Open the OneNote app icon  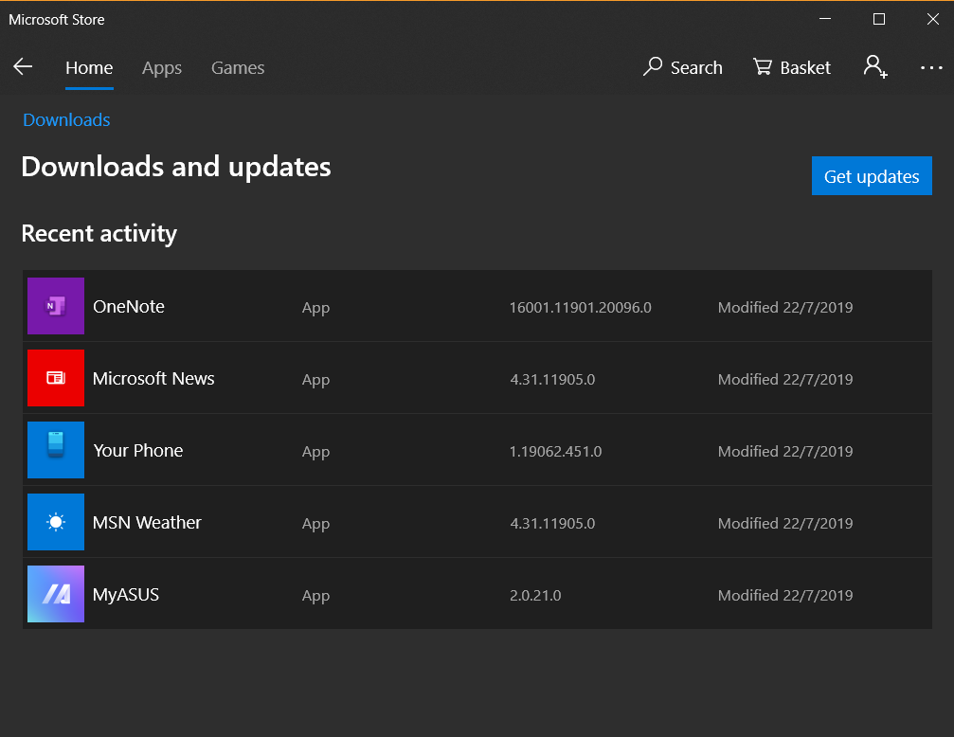(56, 306)
